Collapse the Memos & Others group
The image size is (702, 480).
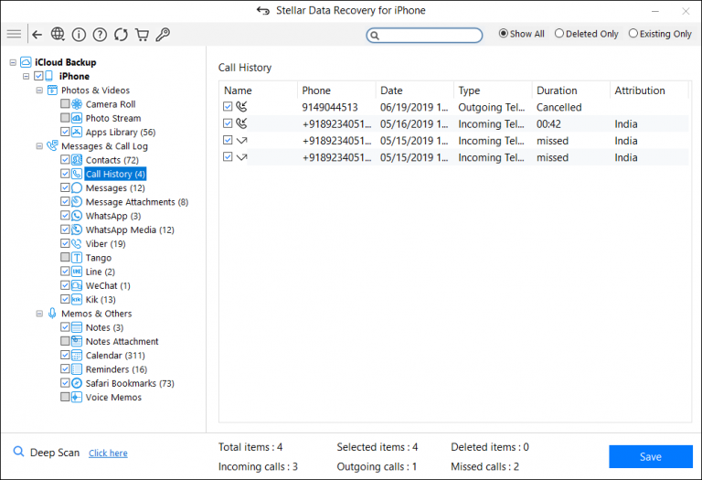[x=39, y=314]
